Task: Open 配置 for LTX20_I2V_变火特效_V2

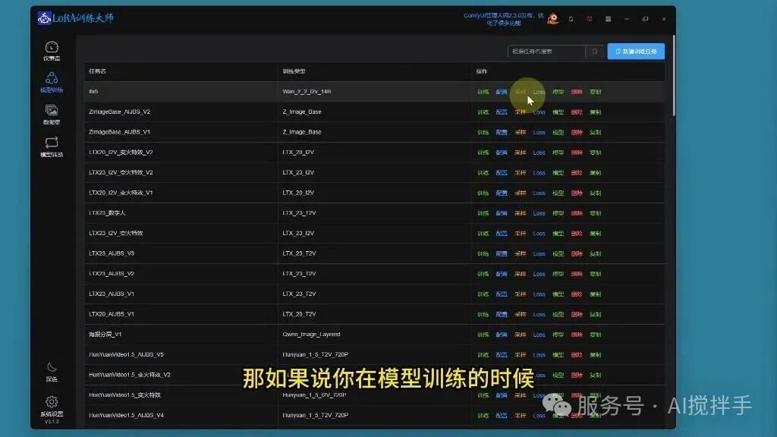Action: pos(502,152)
